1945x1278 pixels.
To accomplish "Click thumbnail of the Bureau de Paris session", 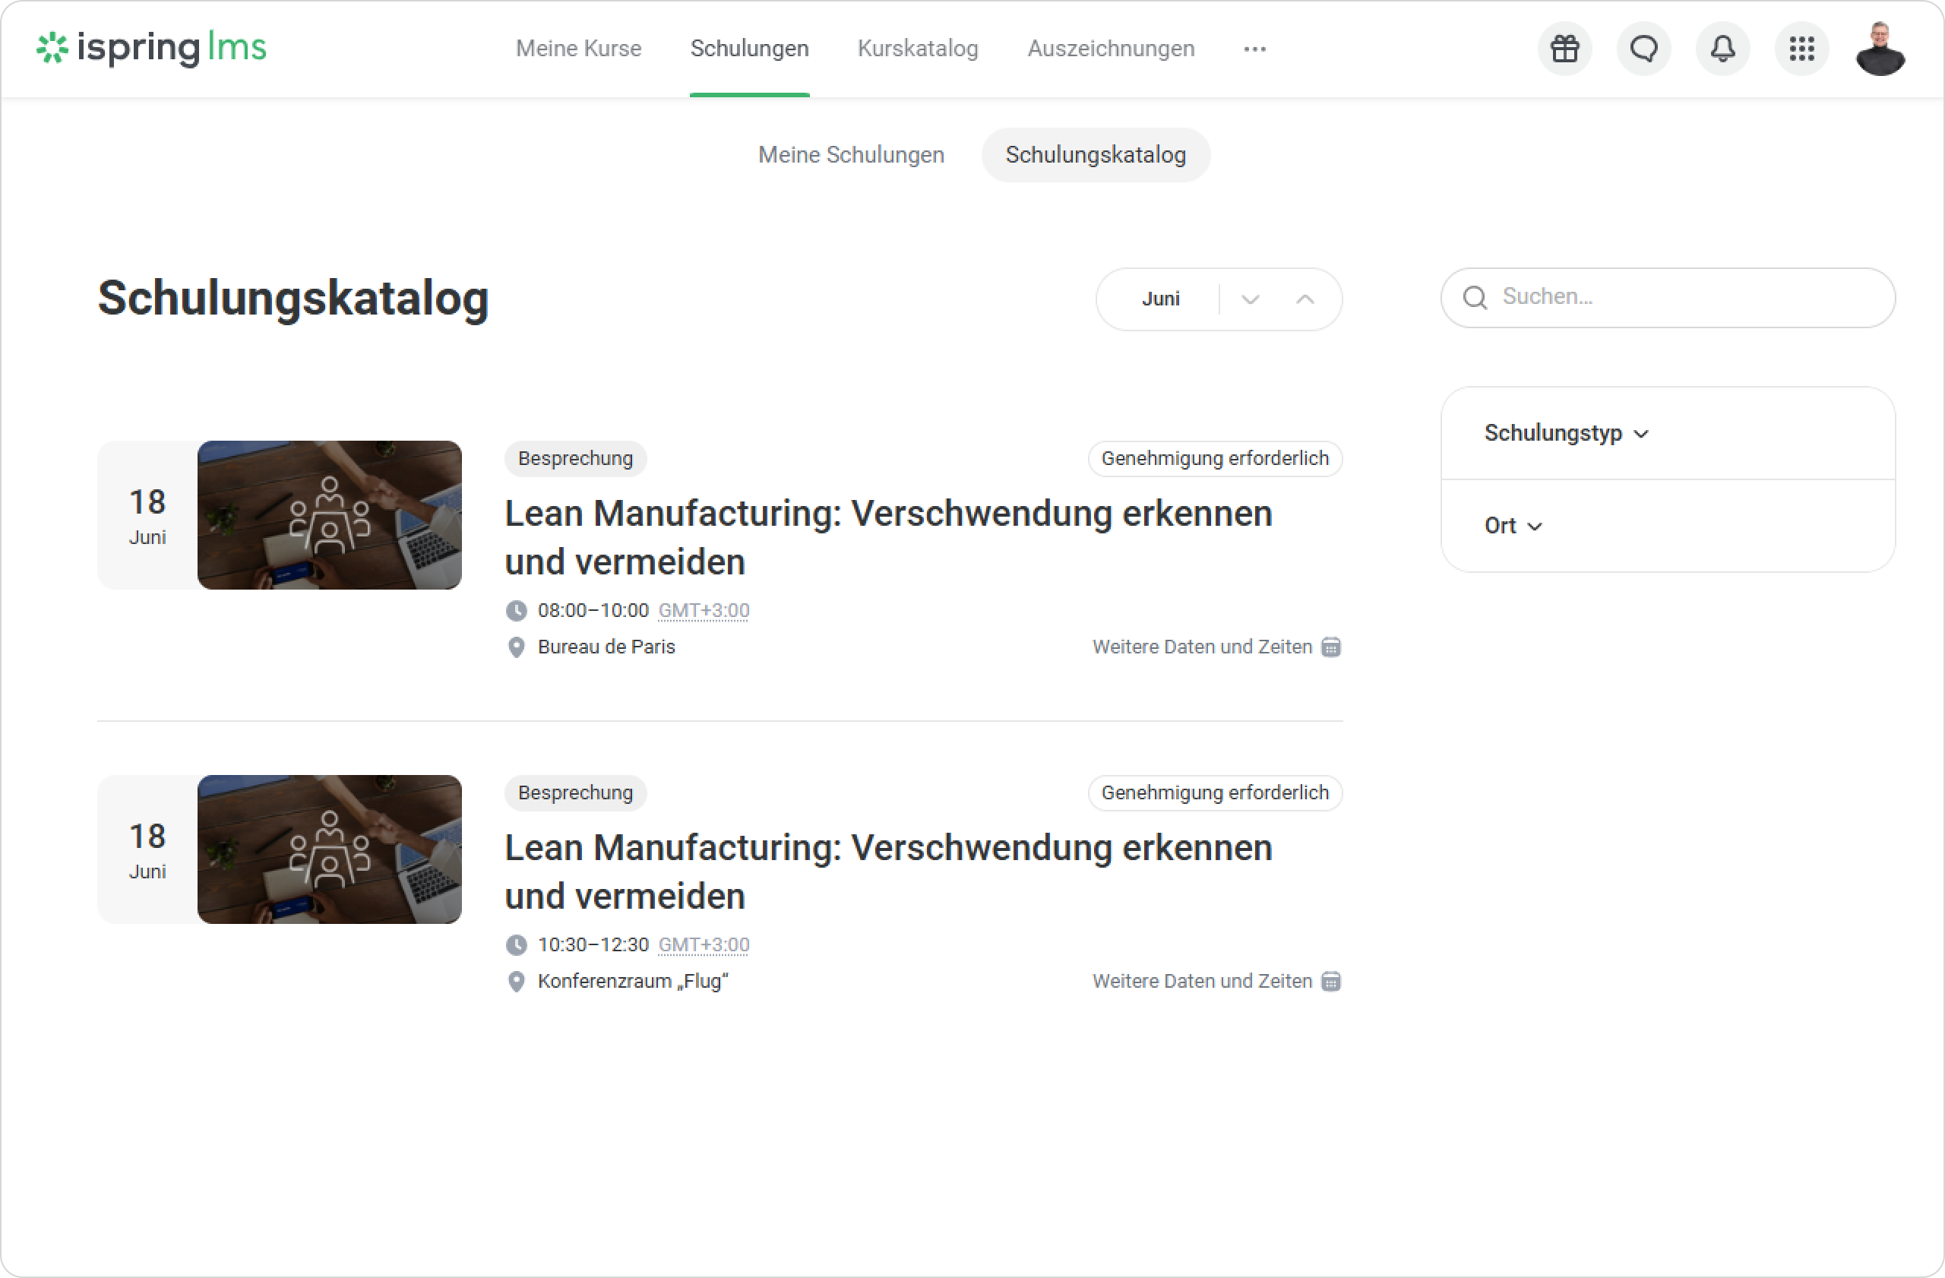I will point(329,515).
